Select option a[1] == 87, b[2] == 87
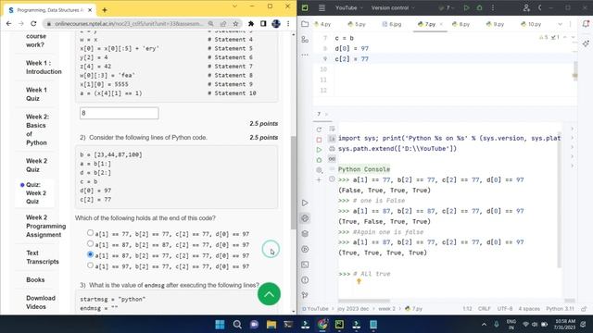Viewport: 593px width, 333px height. [90, 243]
